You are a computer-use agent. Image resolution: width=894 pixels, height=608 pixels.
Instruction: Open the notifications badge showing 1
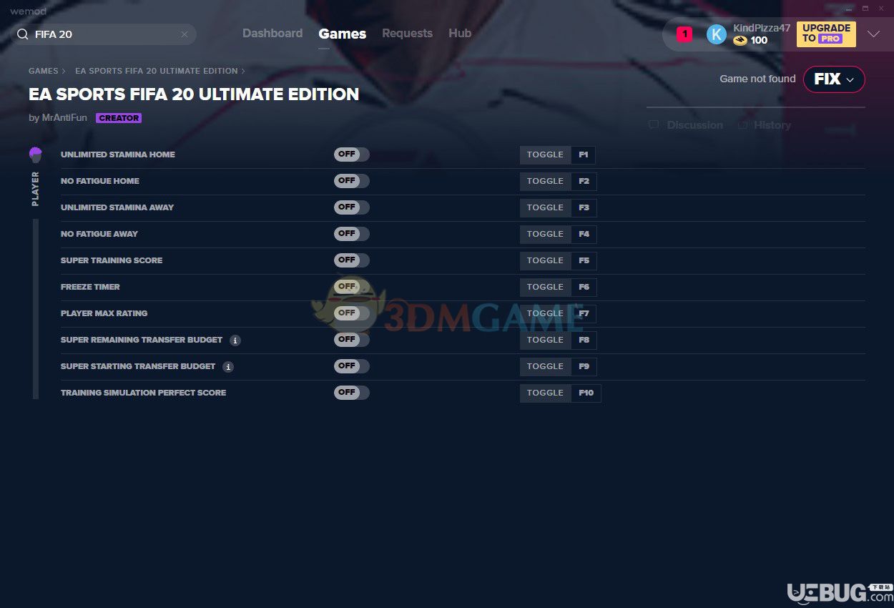(x=684, y=34)
